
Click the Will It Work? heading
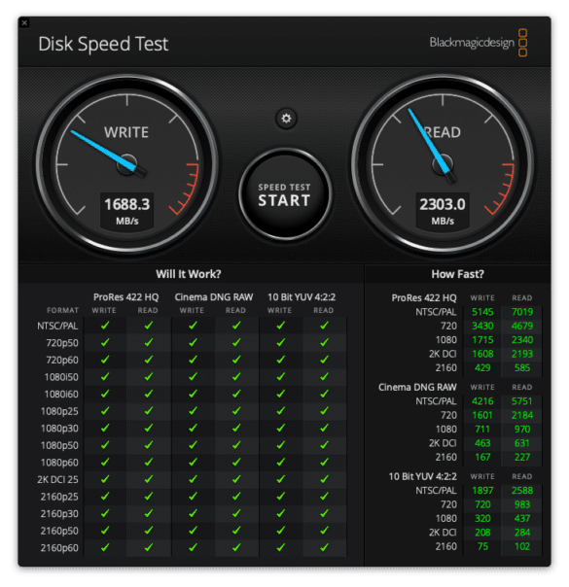189,274
